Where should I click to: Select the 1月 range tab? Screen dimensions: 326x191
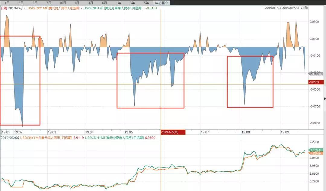(x=77, y=3)
